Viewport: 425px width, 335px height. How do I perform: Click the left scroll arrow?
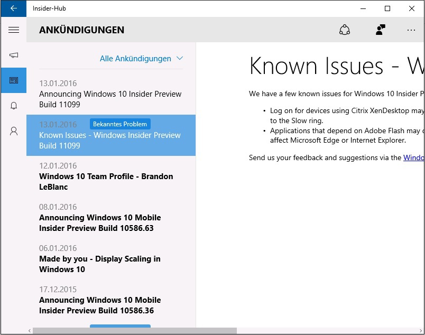[30, 331]
